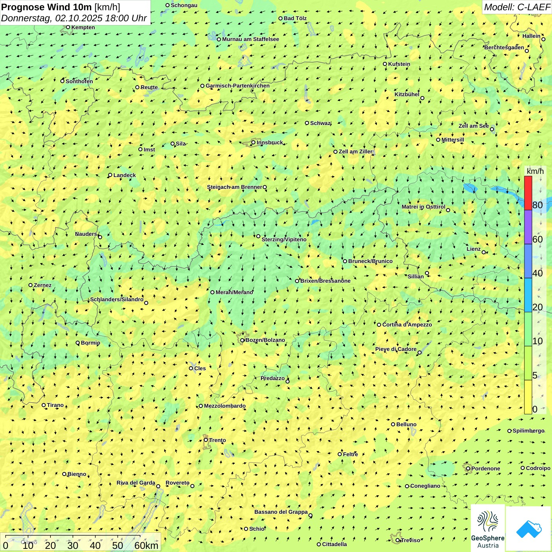552x552 pixels.
Task: Click the Meran/Merano label
Action: pyautogui.click(x=234, y=292)
